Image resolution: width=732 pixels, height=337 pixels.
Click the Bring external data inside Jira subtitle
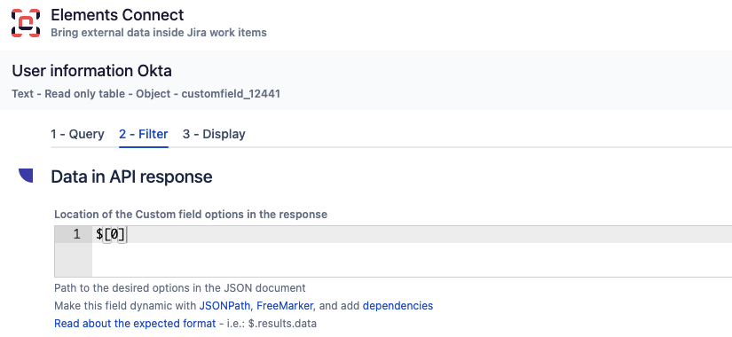point(159,33)
